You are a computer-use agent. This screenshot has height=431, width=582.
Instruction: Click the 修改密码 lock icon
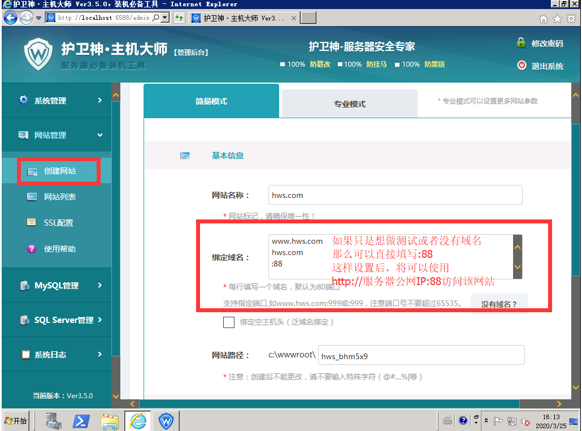click(521, 43)
